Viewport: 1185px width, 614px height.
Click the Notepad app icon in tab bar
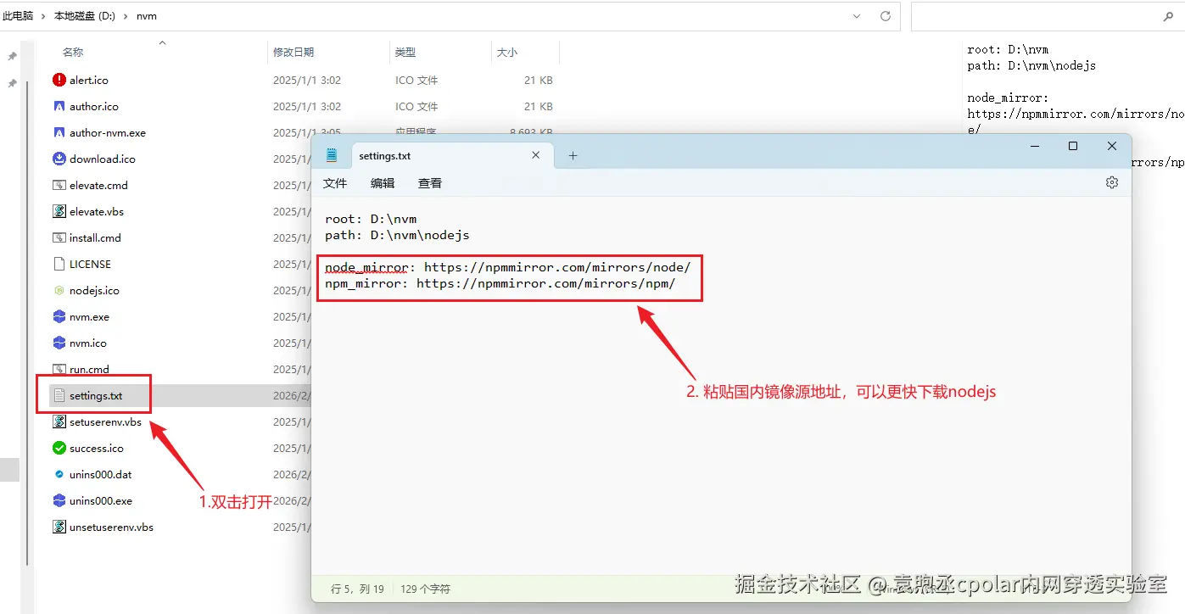(332, 155)
